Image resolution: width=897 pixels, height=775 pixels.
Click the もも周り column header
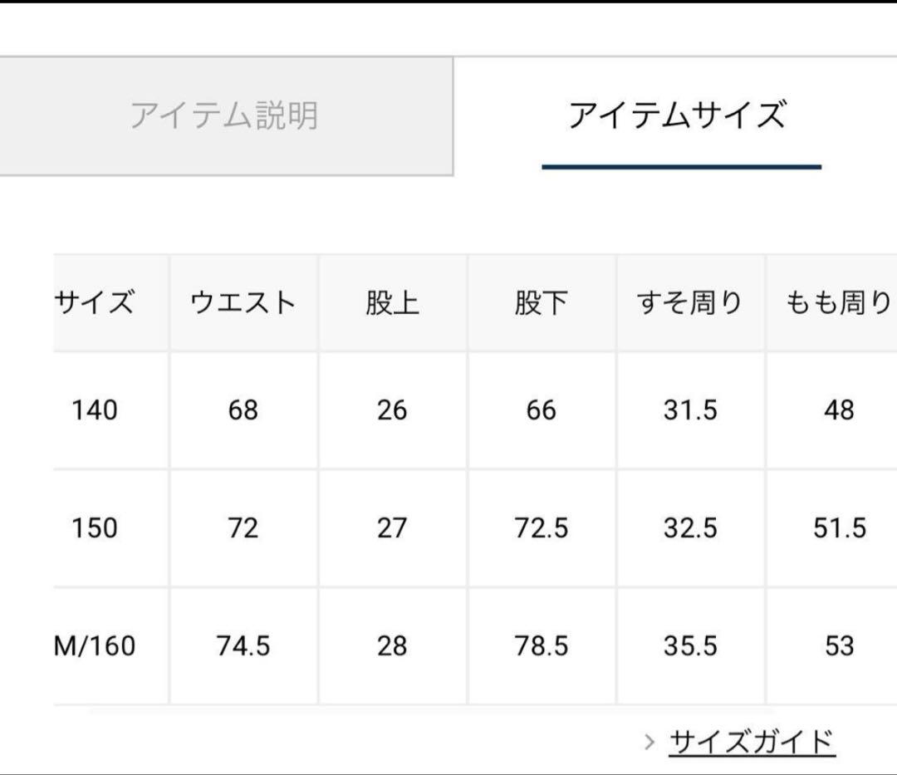[x=837, y=303]
